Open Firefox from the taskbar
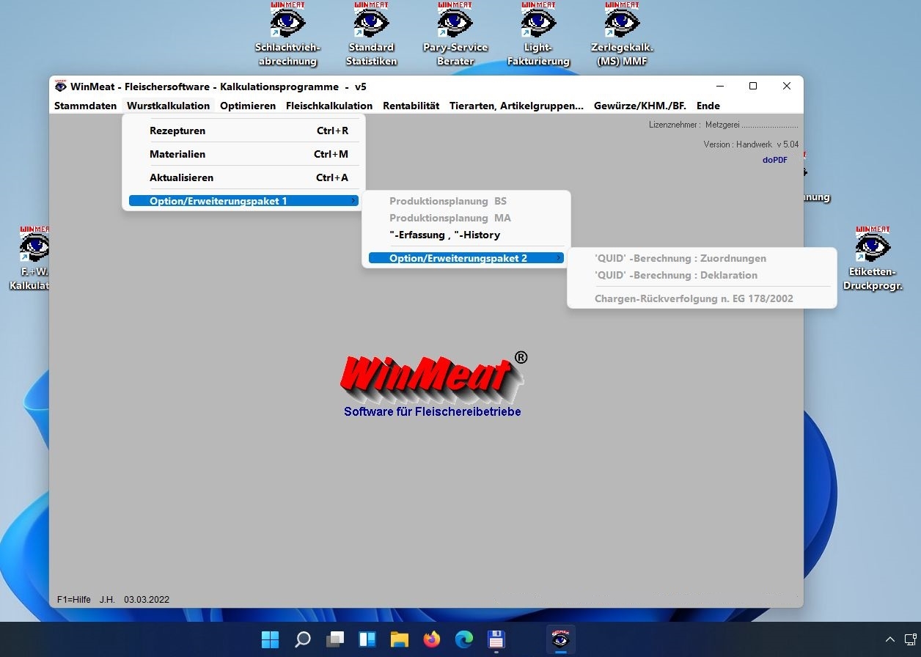This screenshot has height=657, width=921. click(432, 639)
